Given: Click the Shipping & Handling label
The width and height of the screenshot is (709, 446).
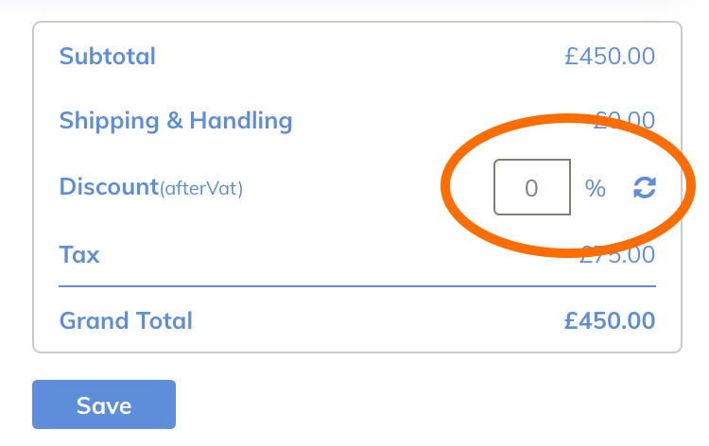Looking at the screenshot, I should click(176, 121).
